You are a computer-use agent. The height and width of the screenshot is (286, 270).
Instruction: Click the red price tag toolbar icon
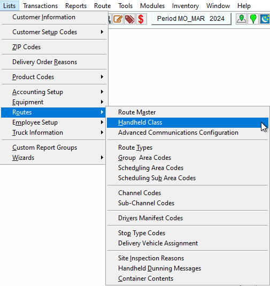129,19
